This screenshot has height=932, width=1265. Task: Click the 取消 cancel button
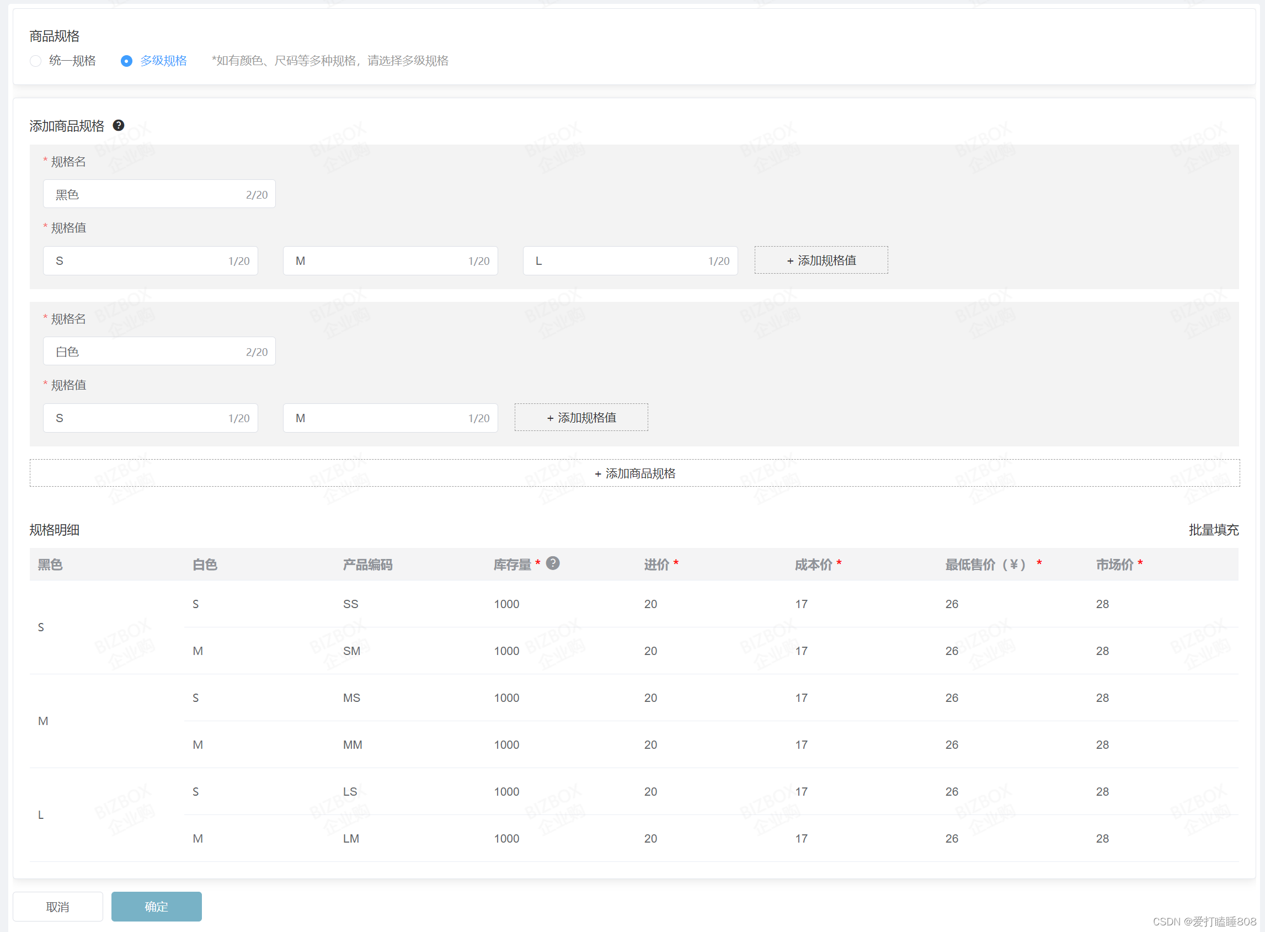57,907
